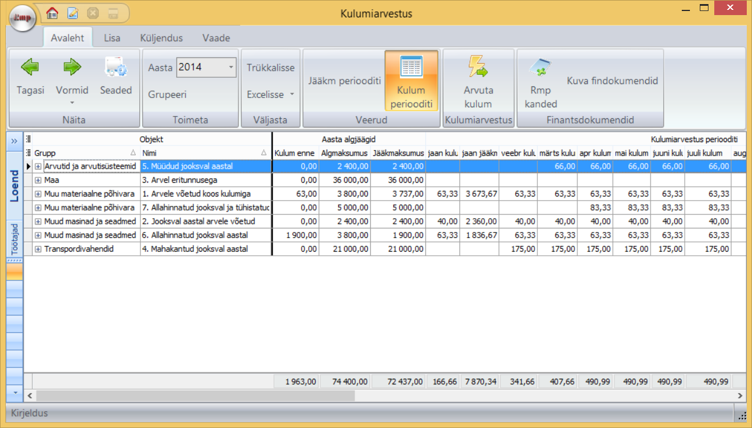
Task: Expand the Transpordivahendid row
Action: 38,249
